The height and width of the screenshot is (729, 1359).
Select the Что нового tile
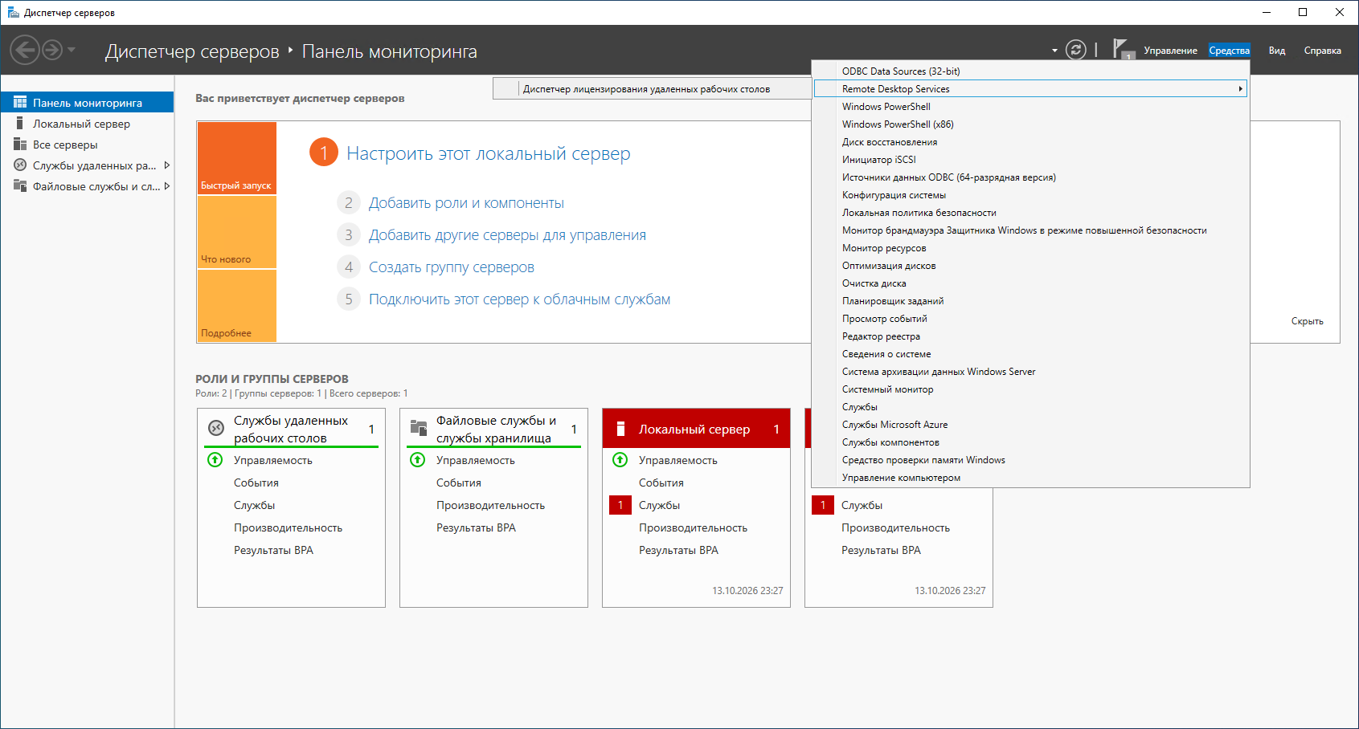(236, 231)
